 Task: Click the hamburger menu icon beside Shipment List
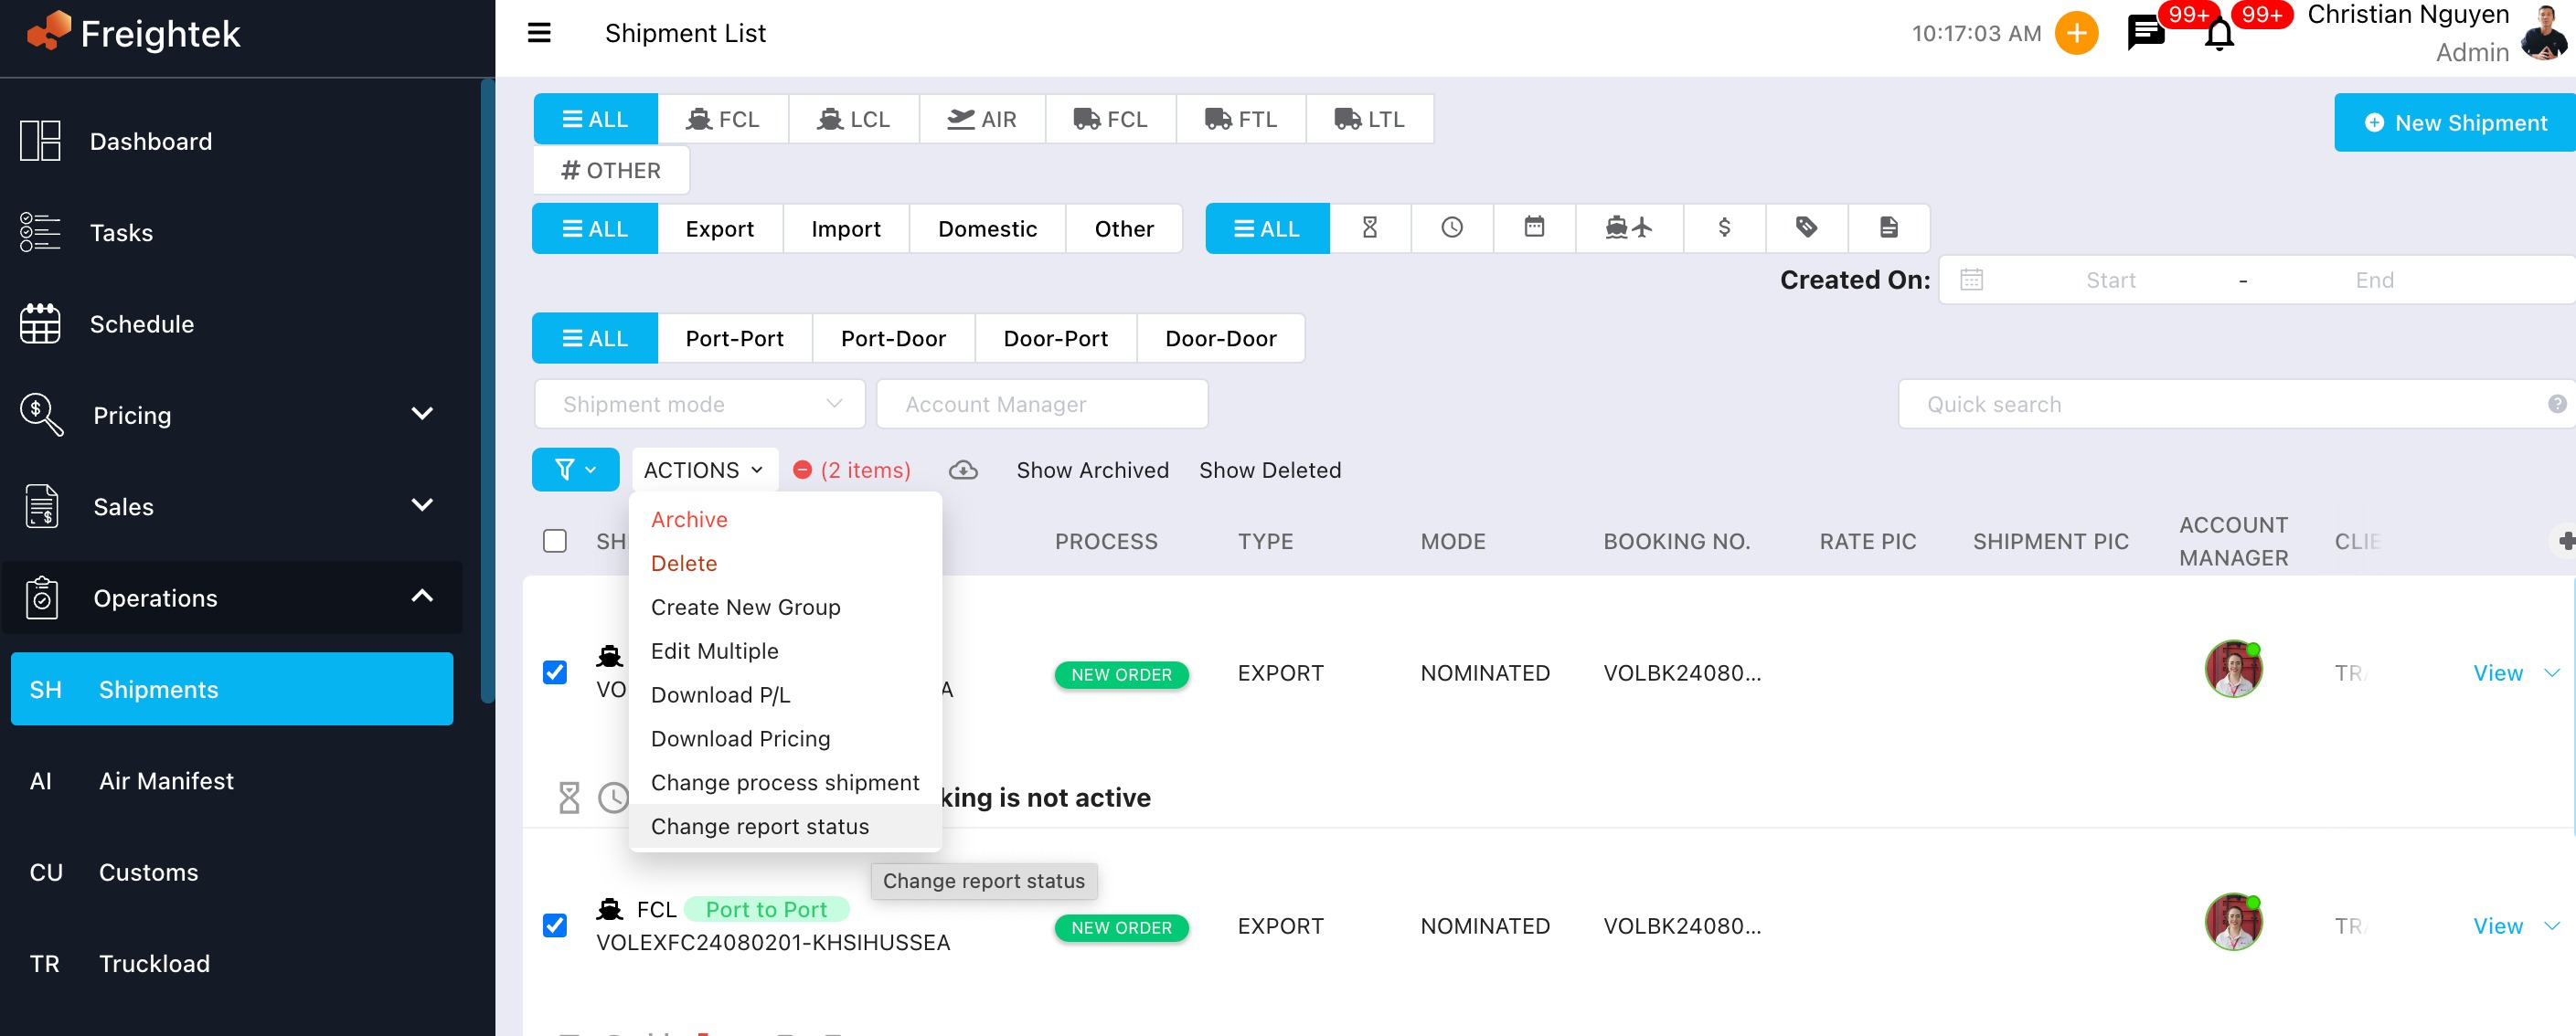click(539, 33)
